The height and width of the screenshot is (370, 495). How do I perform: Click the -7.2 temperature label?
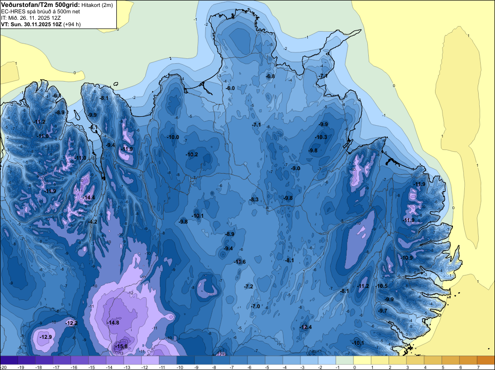pyautogui.click(x=248, y=286)
